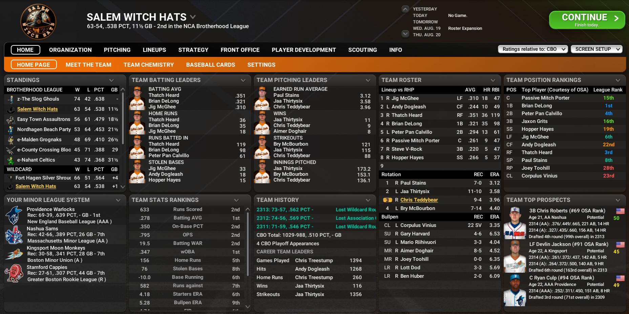Click the Nahant Celtics team icon
The height and width of the screenshot is (314, 629).
11,160
